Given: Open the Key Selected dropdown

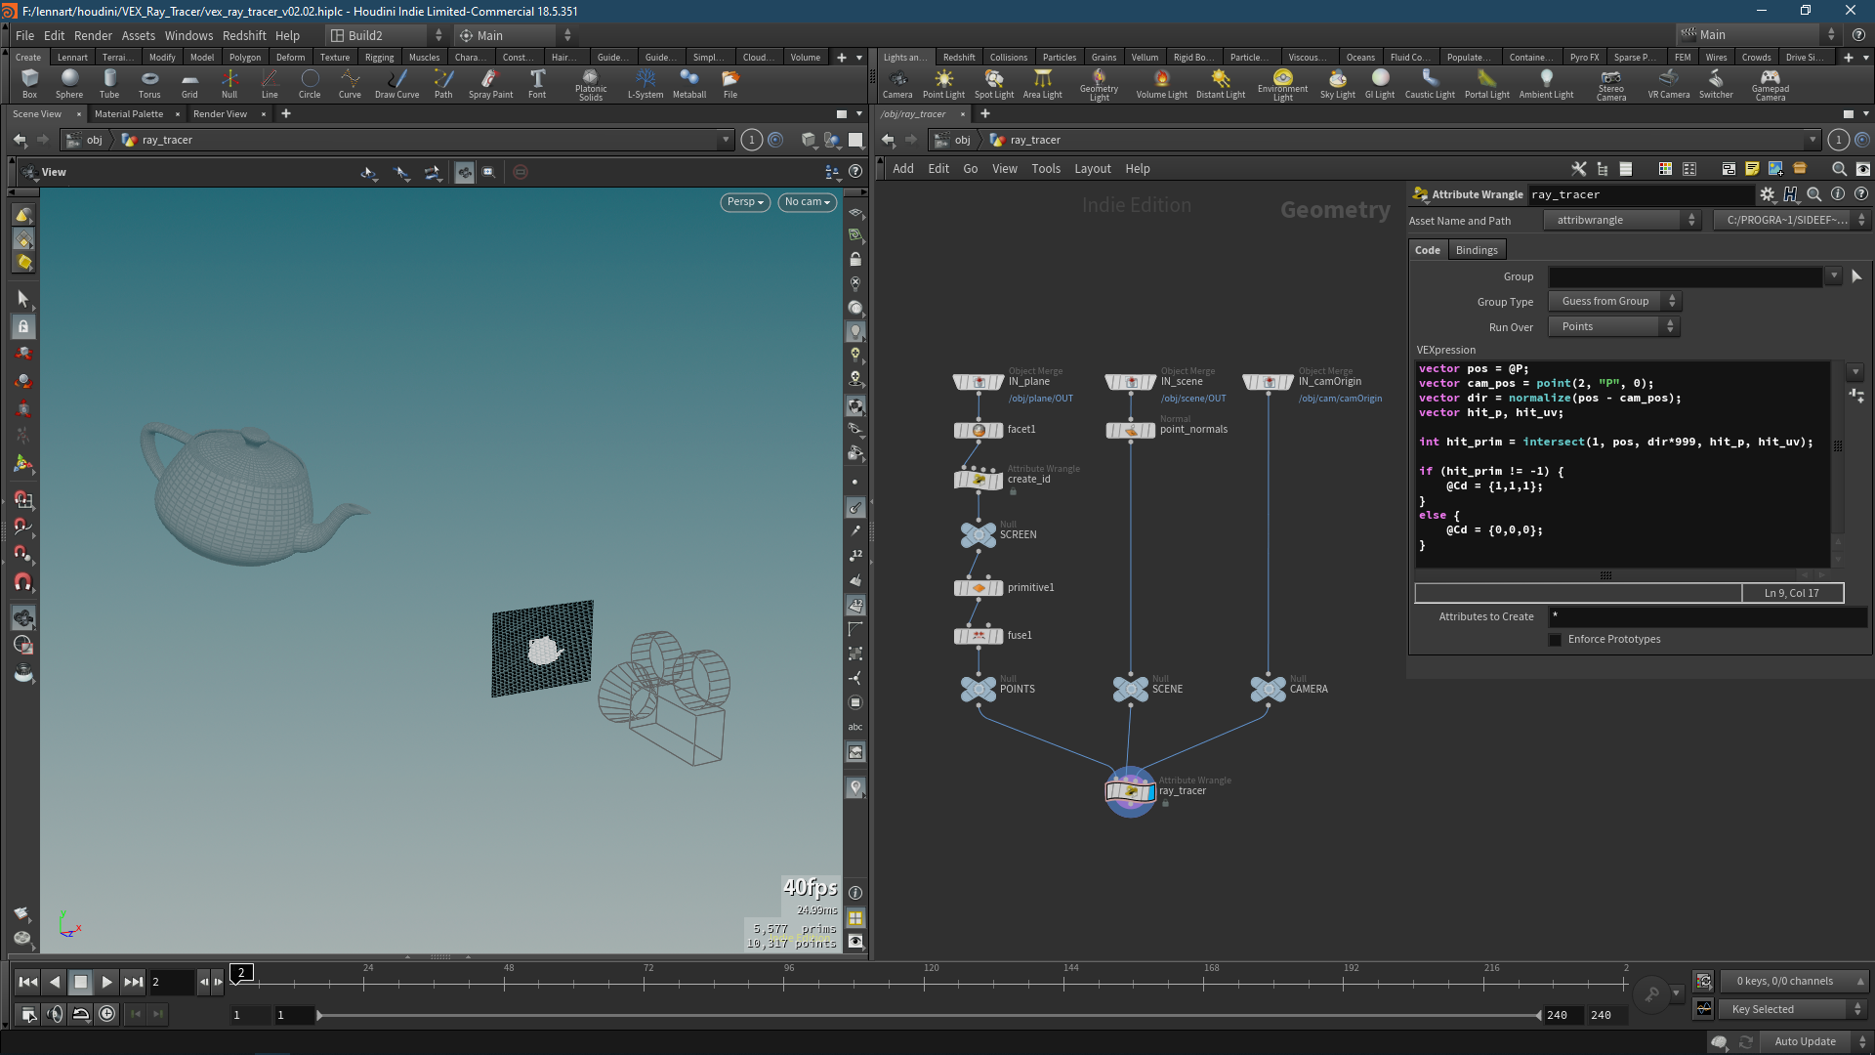Looking at the screenshot, I should [x=1793, y=1010].
